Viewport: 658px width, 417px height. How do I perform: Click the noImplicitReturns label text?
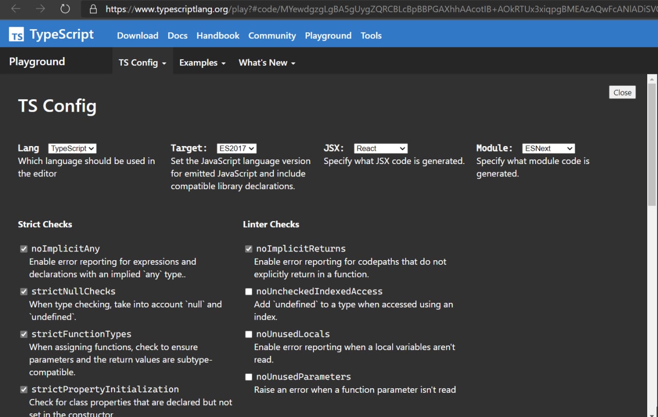click(x=301, y=249)
